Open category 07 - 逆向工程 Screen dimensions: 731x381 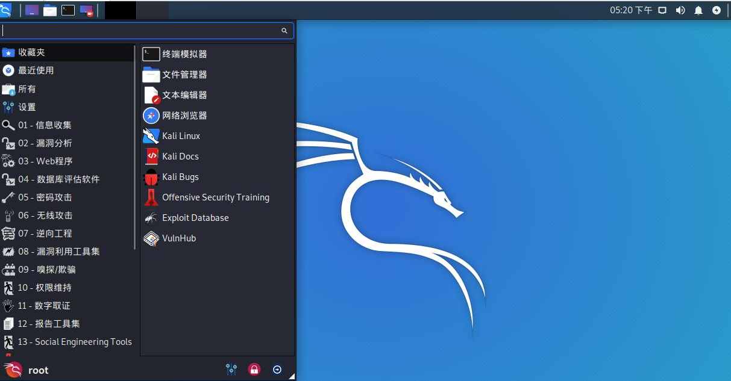click(x=68, y=233)
